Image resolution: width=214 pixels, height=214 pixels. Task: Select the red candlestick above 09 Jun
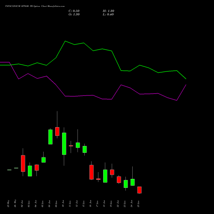57,131
